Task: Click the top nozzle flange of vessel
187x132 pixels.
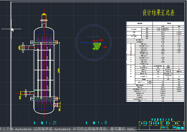Action: tap(44, 20)
